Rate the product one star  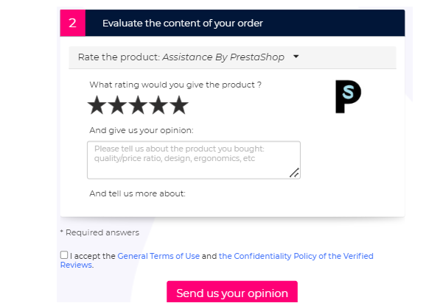point(97,104)
